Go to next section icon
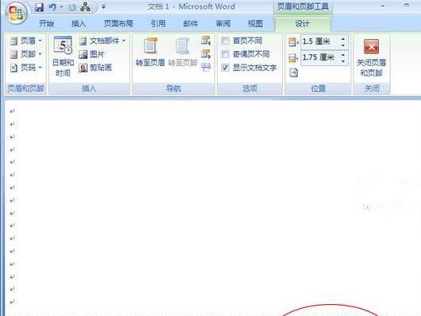 206,54
